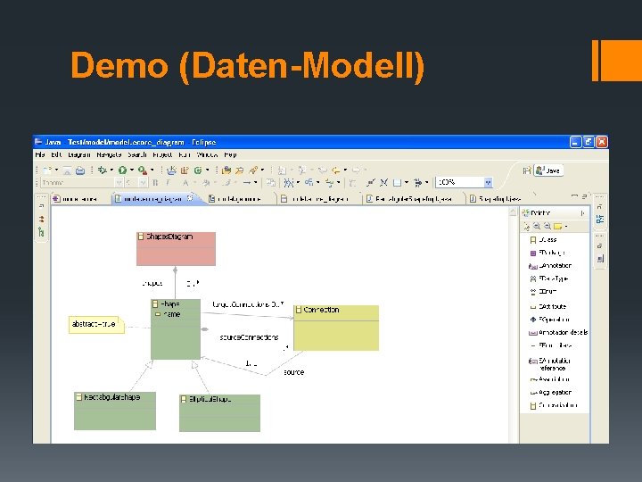642x482 pixels.
Task: Choose the palette Zoom In tool
Action: (x=537, y=226)
